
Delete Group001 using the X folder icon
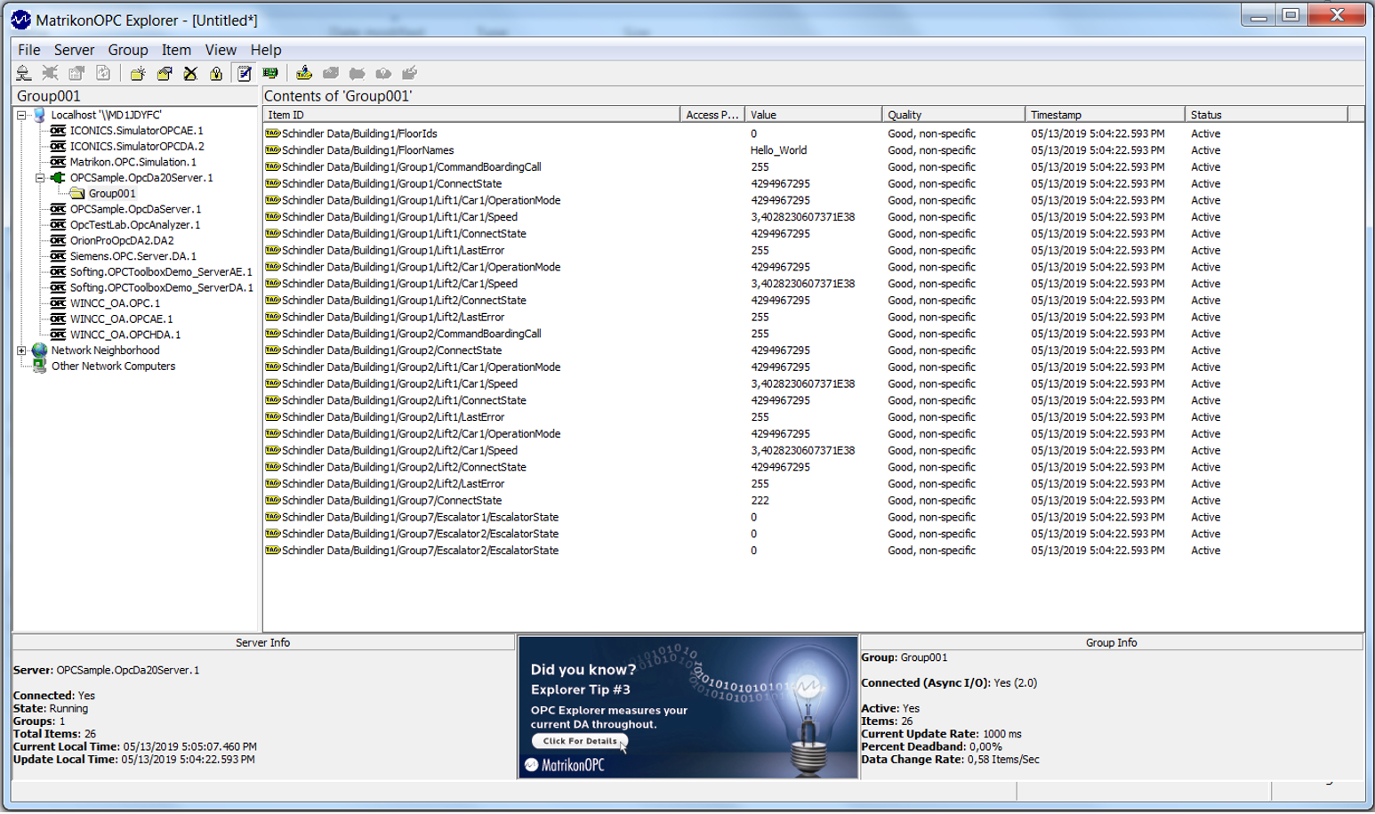coord(190,73)
